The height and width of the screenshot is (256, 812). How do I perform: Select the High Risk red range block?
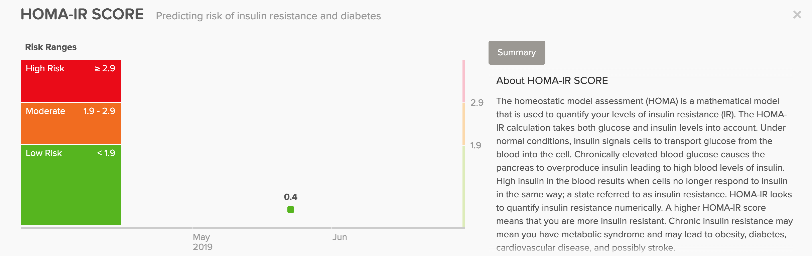(x=71, y=81)
